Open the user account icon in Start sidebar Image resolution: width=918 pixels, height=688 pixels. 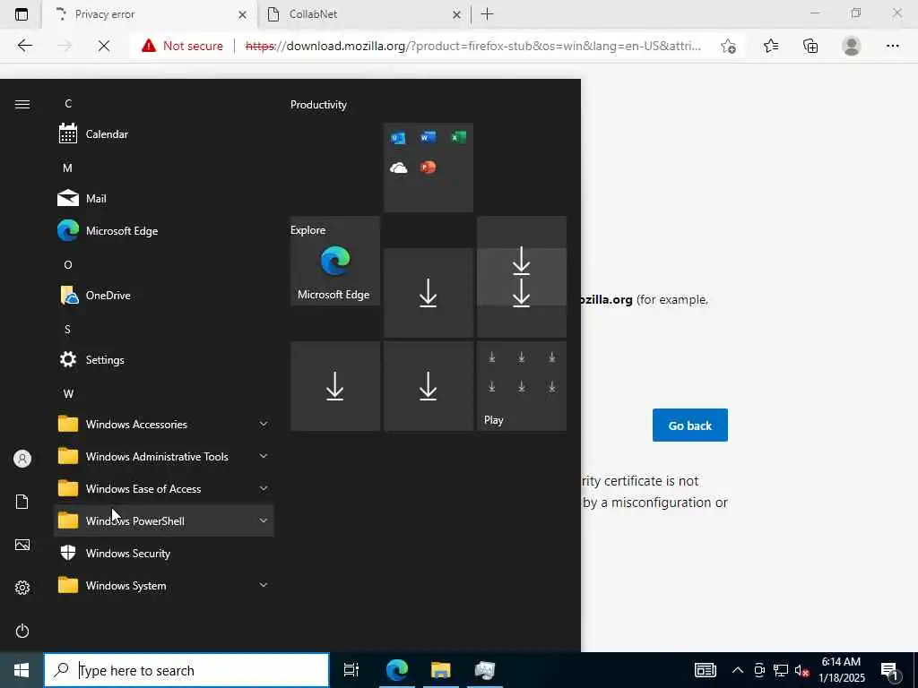click(22, 459)
